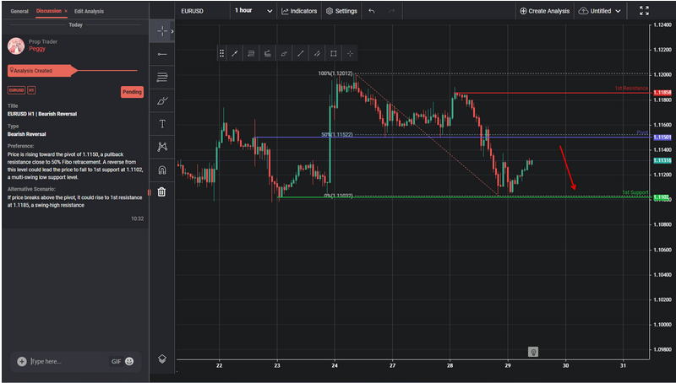The height and width of the screenshot is (383, 676).
Task: Open the Untitled layout dropdown
Action: 600,11
